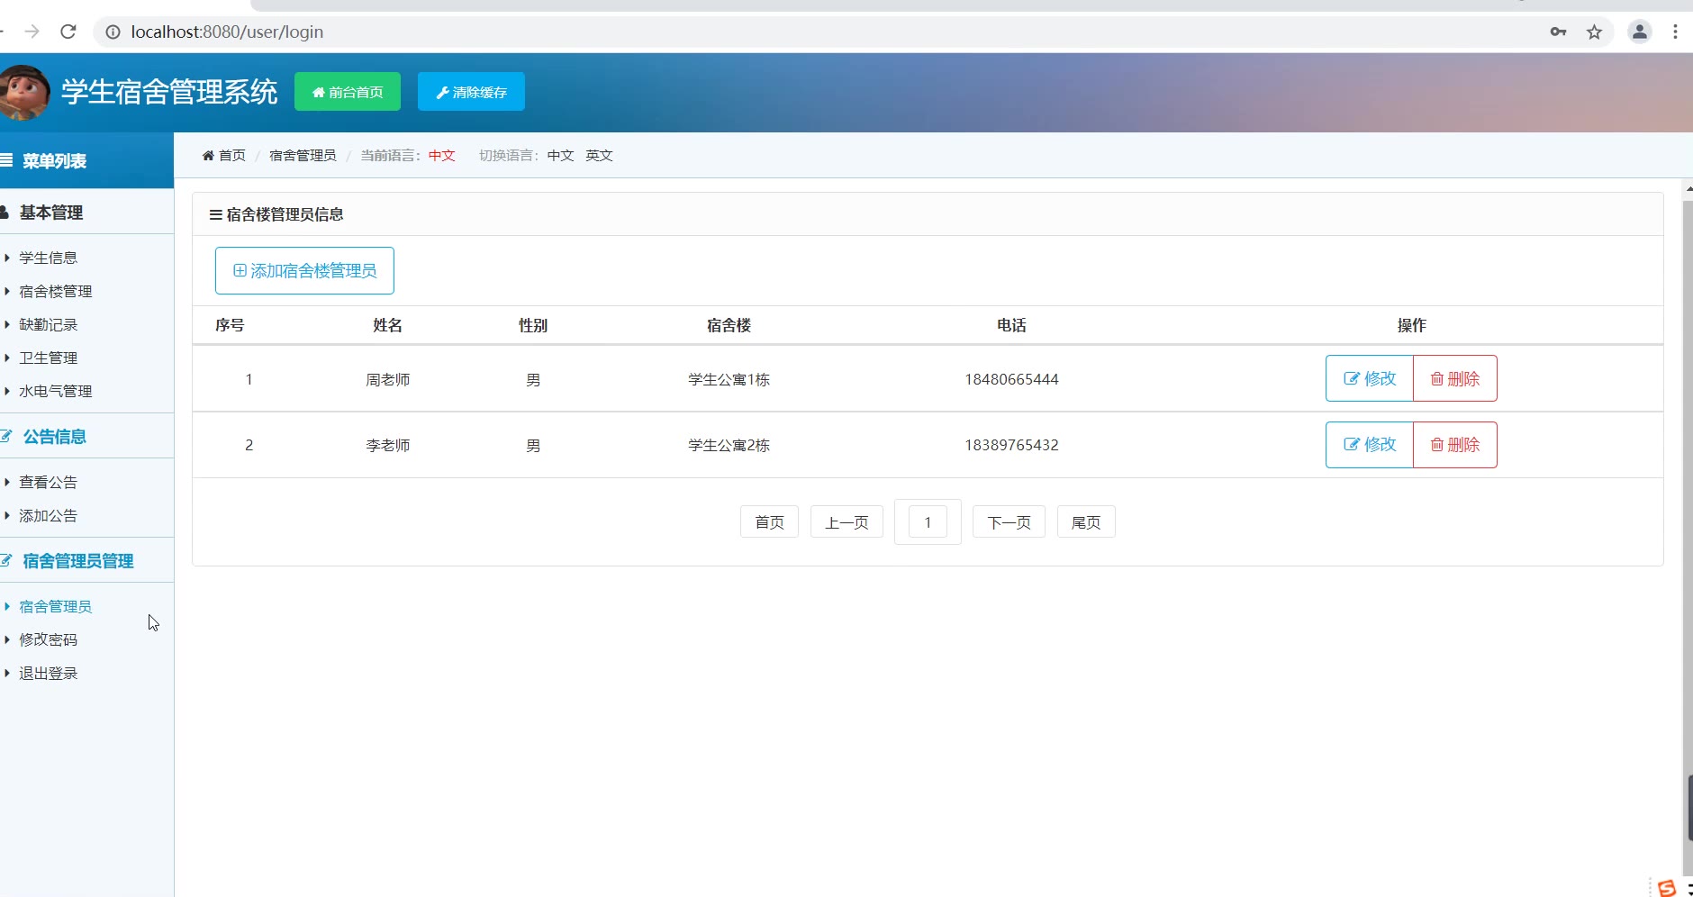Click the Sogou input method icon

(1667, 888)
